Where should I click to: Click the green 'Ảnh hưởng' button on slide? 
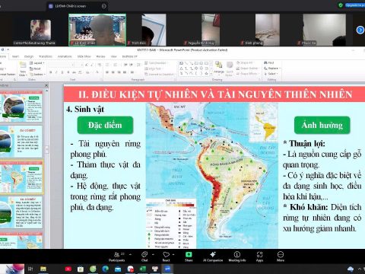(x=322, y=125)
